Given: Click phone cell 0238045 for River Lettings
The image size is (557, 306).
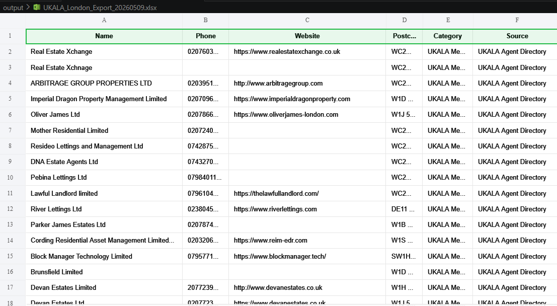Looking at the screenshot, I should coord(206,209).
